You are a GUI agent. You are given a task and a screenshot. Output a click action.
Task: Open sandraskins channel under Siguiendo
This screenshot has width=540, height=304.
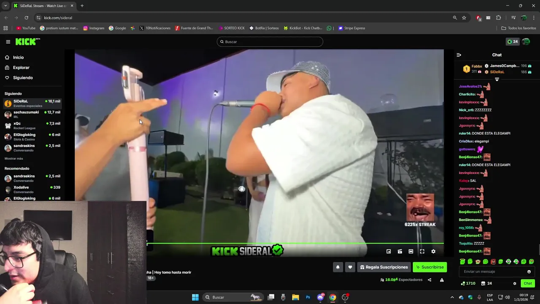pos(32,148)
